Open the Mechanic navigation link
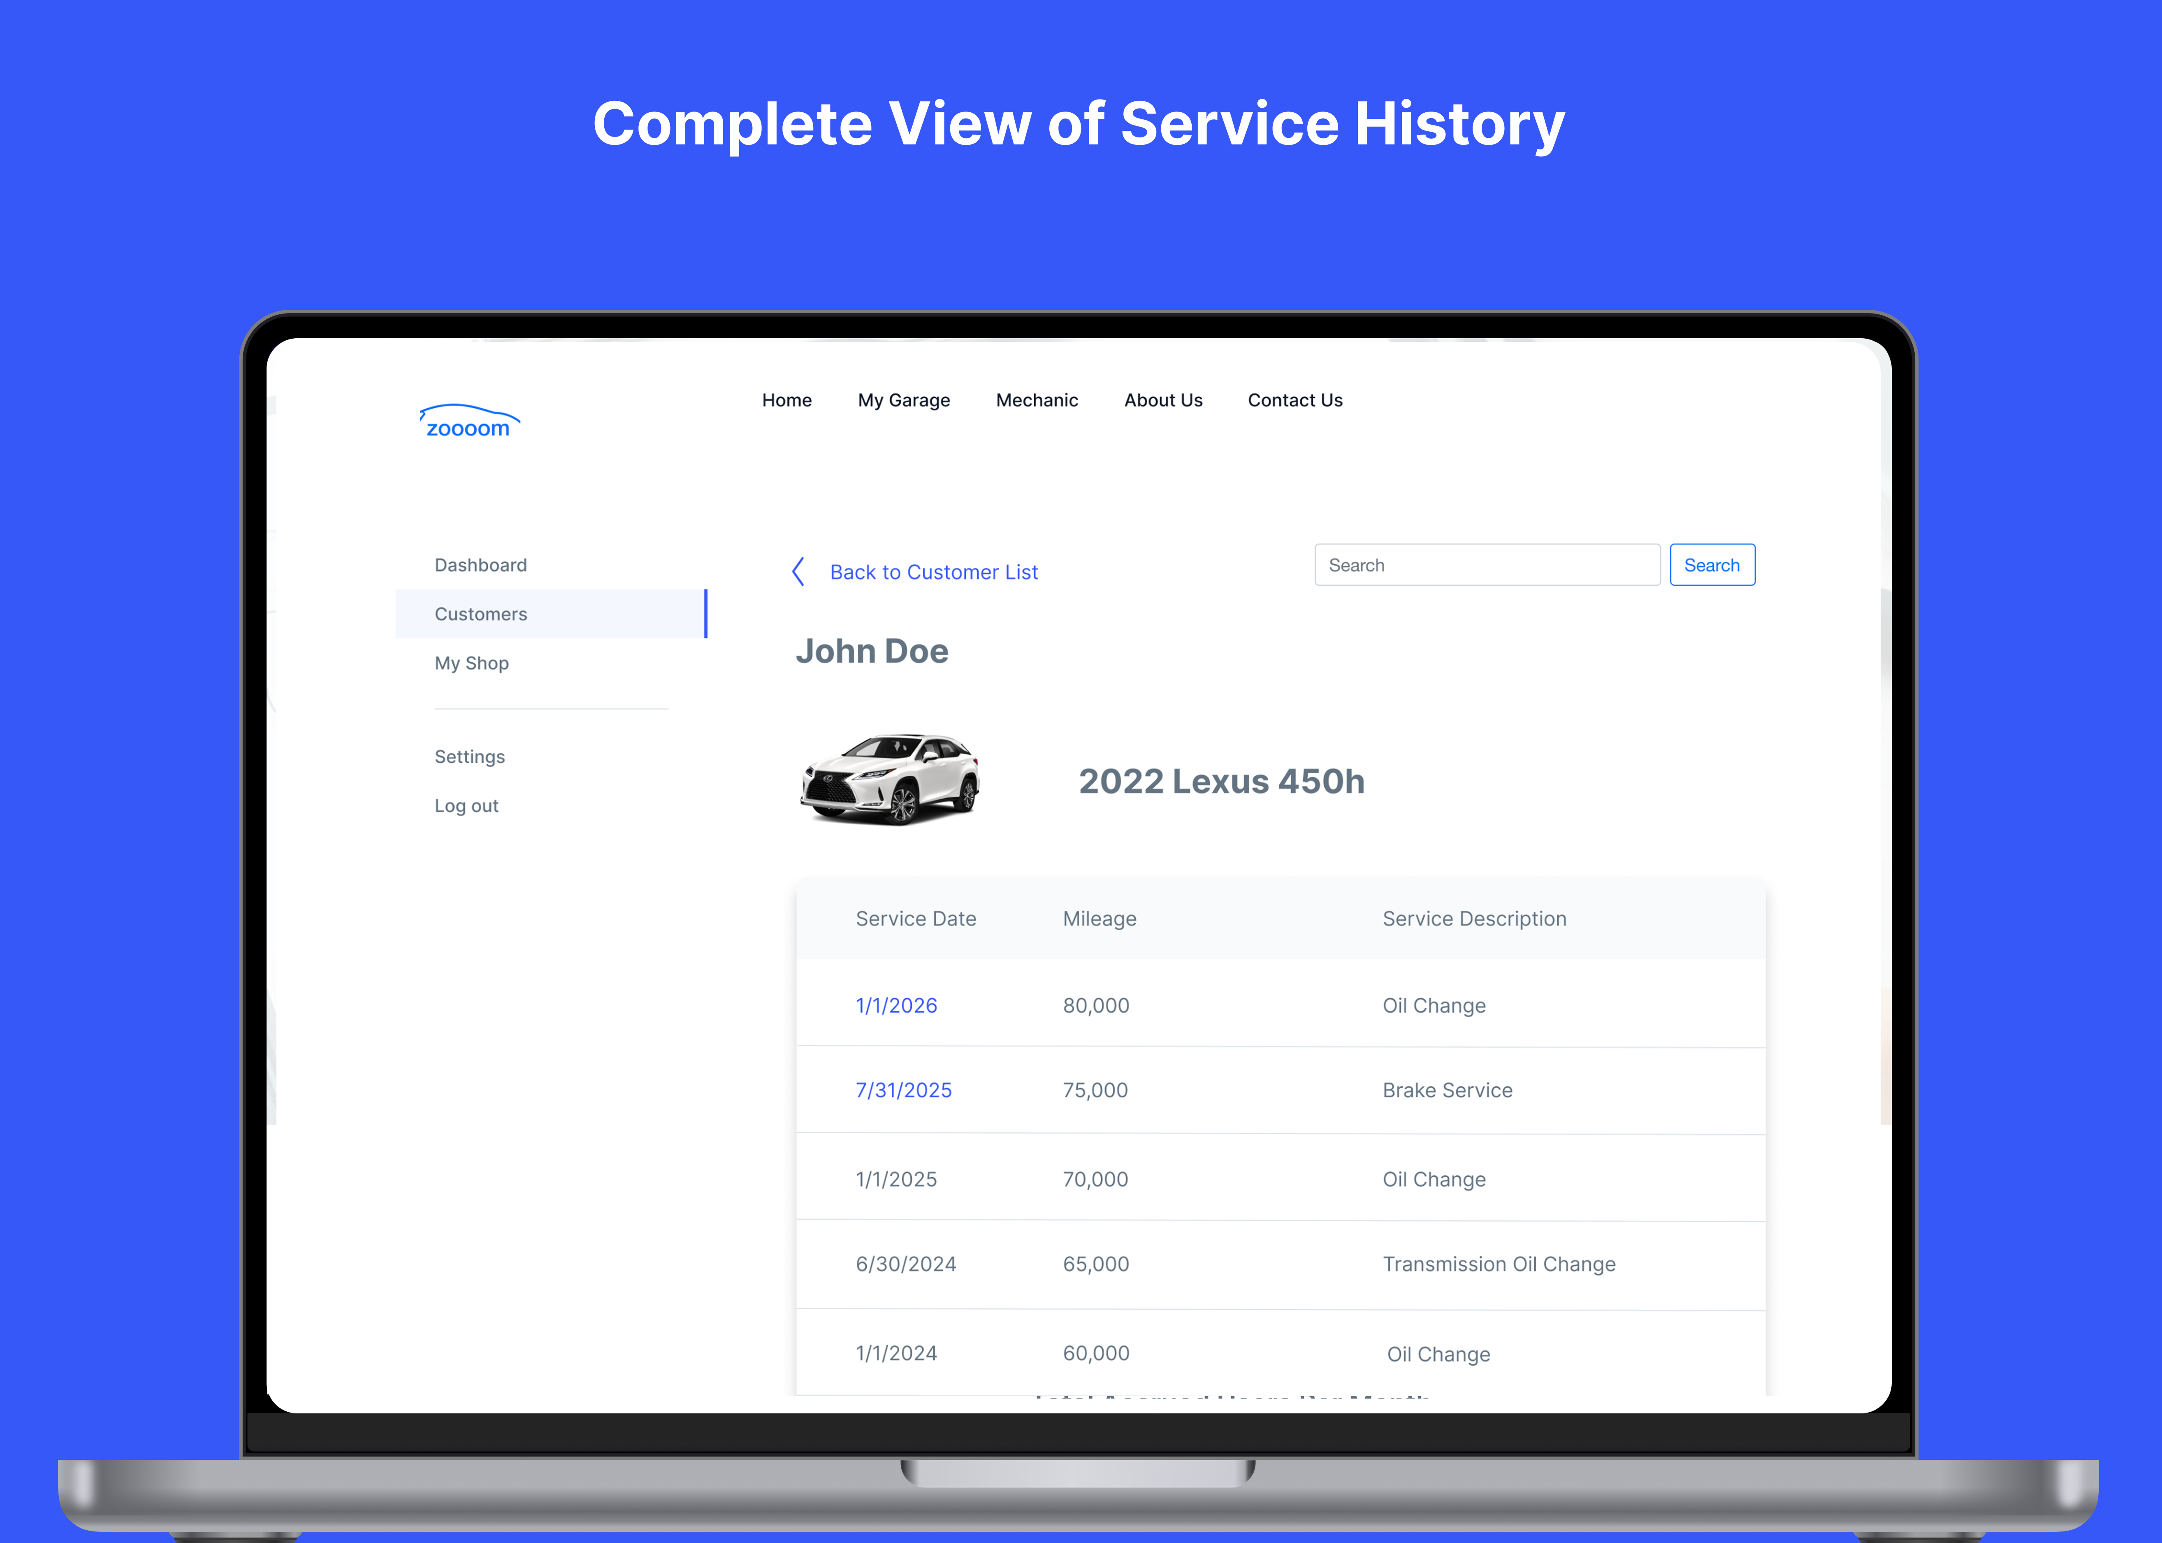 pos(1036,400)
